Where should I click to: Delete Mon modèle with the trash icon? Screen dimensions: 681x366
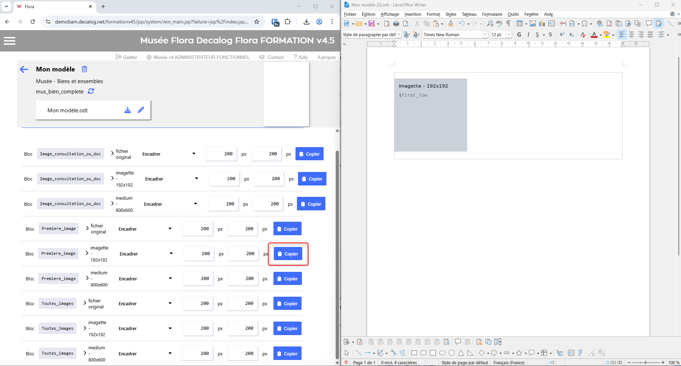point(84,69)
